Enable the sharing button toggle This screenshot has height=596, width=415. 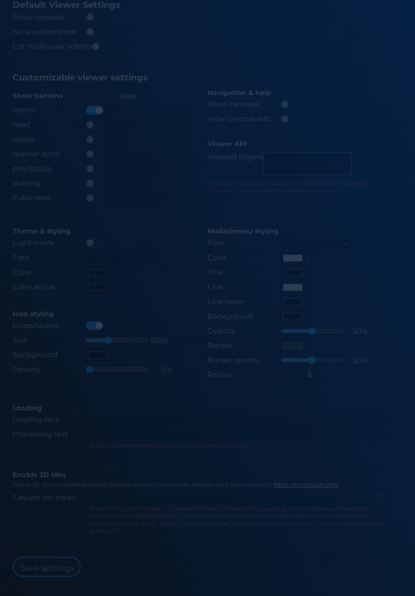tap(94, 183)
